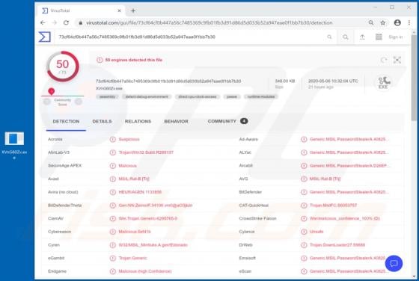Reanalyze file with refresh icon
This screenshot has width=419, height=281.
(384, 60)
